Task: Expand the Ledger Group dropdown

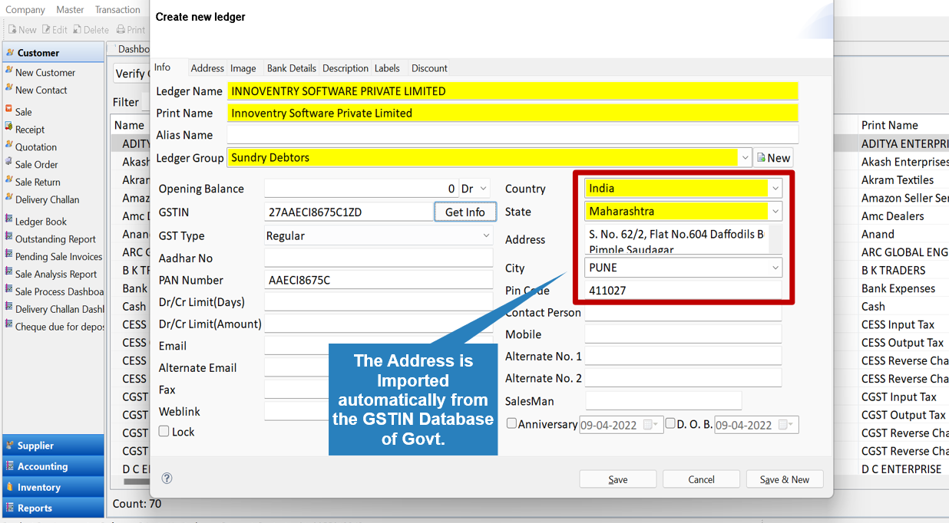Action: [x=745, y=157]
